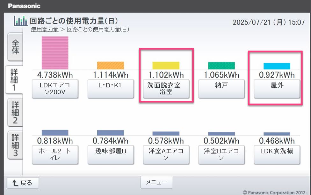This screenshot has height=195, width=311.
Task: Open the LDK食洗機 circuit button
Action: 277,155
